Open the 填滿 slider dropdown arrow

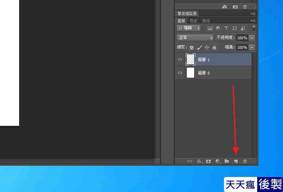[252, 47]
